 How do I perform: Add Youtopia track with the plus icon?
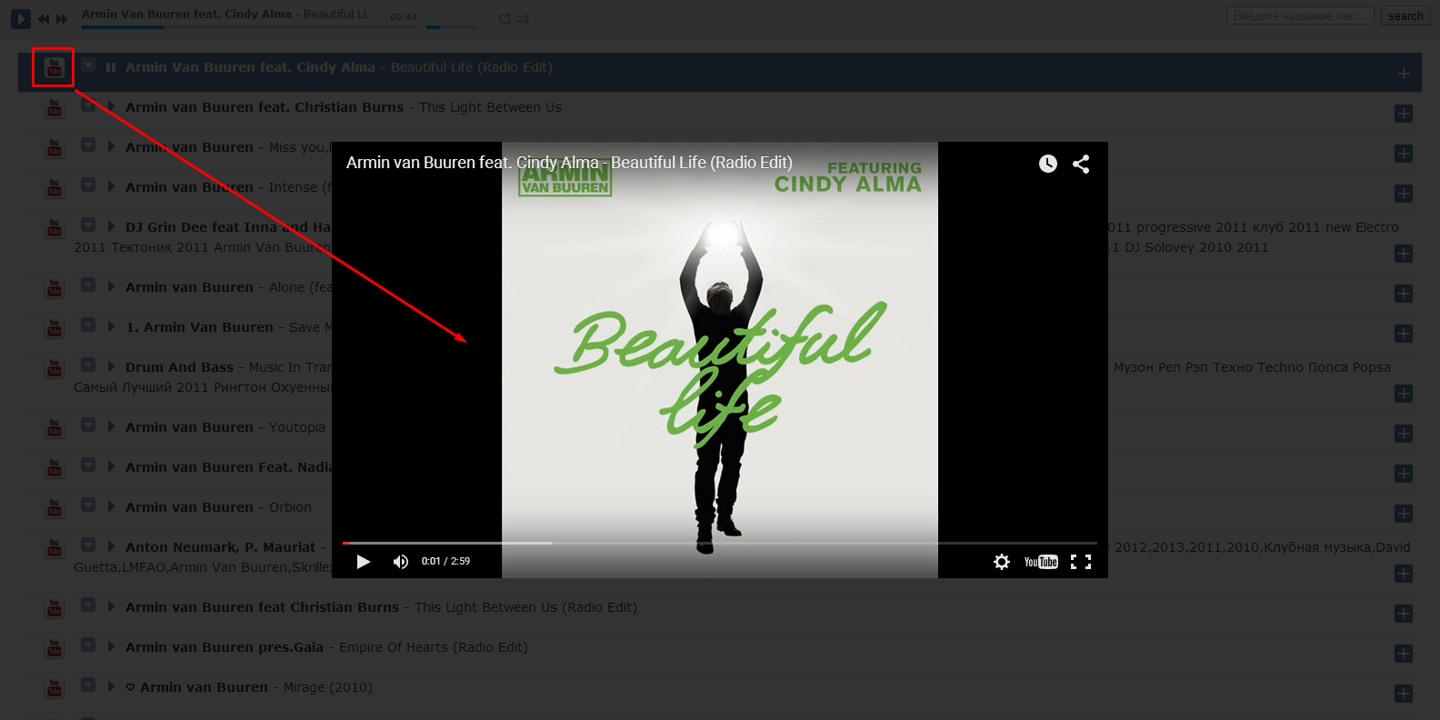pyautogui.click(x=1404, y=434)
